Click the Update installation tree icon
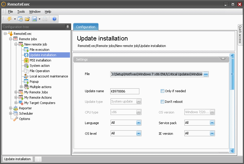This screenshot has height=164, width=244. pyautogui.click(x=26, y=55)
